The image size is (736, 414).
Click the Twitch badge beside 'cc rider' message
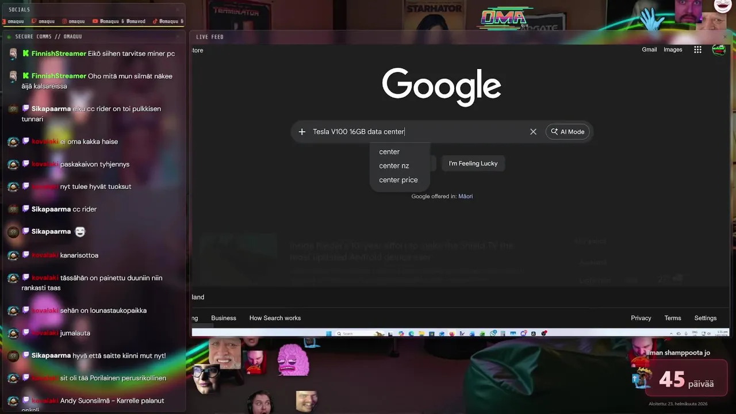[x=26, y=209]
